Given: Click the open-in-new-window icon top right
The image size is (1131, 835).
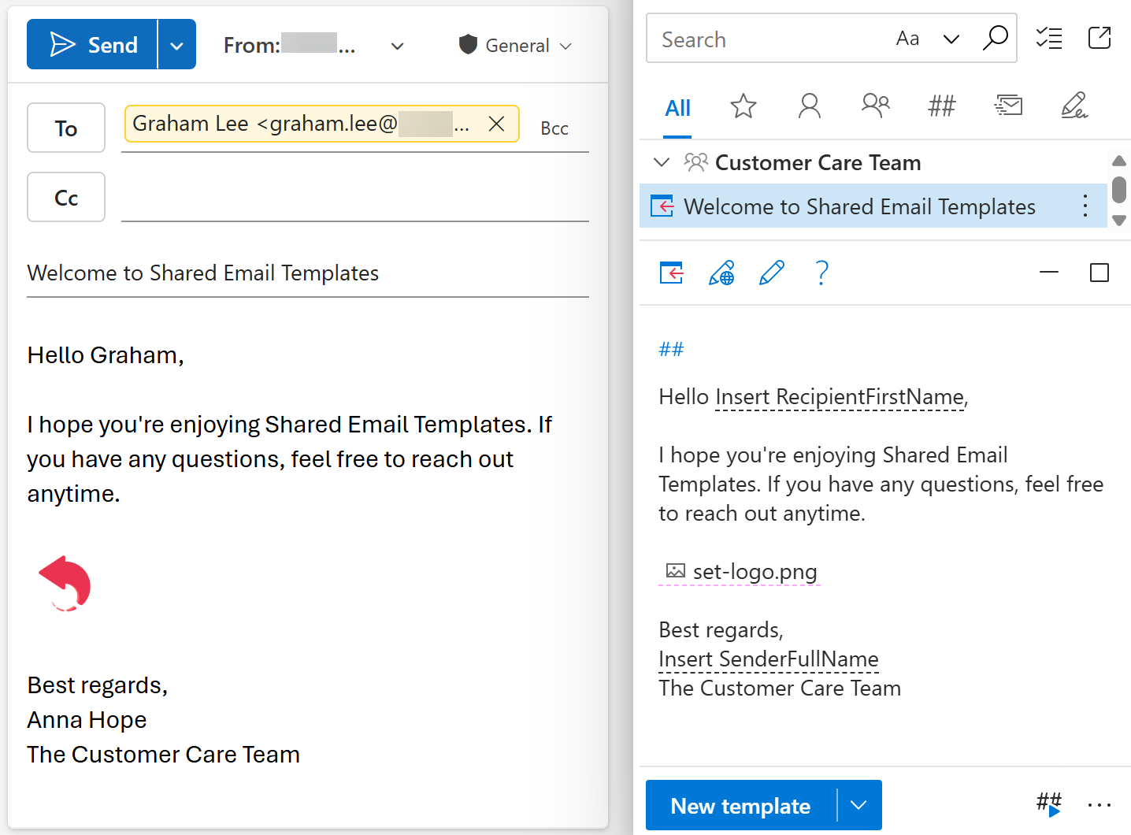Looking at the screenshot, I should (1099, 38).
